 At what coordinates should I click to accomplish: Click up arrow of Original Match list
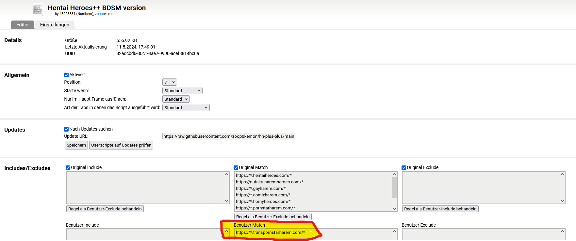point(394,175)
